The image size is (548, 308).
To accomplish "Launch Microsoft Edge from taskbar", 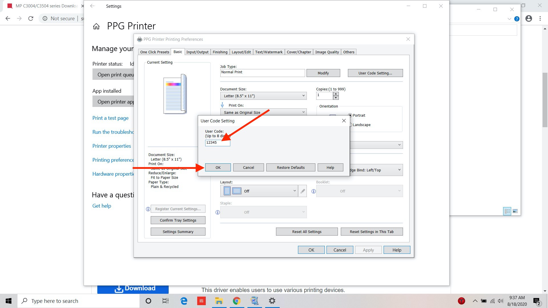I will coord(184,301).
